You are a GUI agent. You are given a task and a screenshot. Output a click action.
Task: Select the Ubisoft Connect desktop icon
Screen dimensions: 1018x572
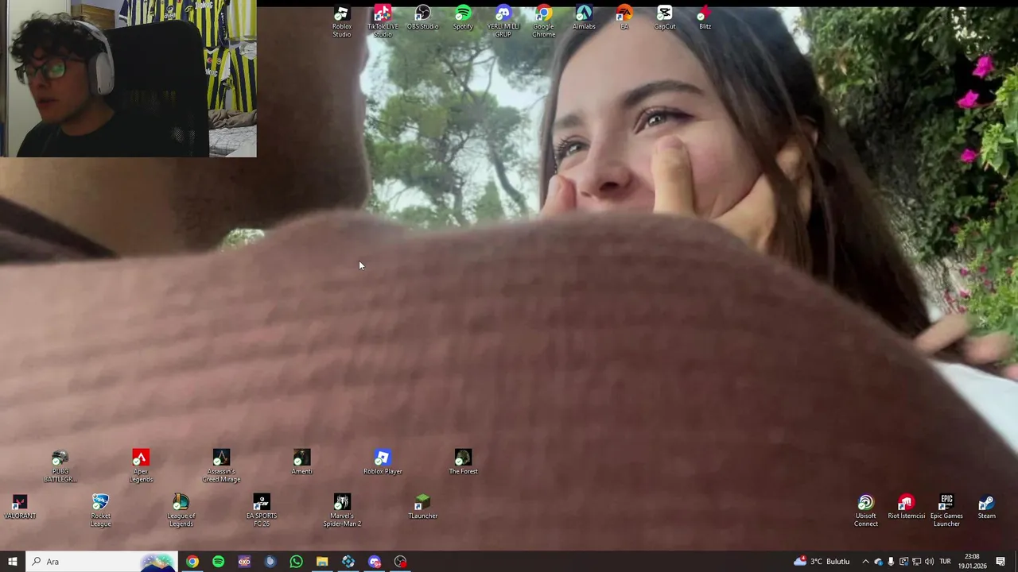click(866, 511)
